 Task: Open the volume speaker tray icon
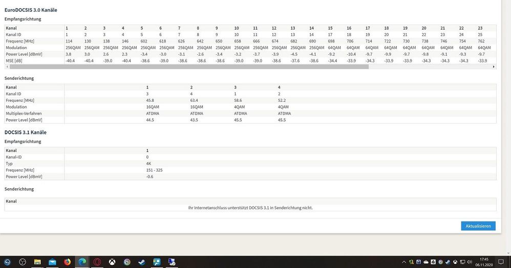470,262
